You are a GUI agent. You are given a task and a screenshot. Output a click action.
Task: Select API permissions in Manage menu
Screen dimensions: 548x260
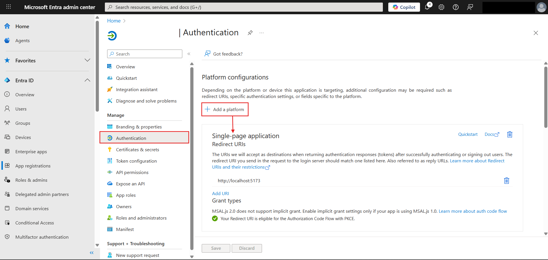[x=132, y=172]
